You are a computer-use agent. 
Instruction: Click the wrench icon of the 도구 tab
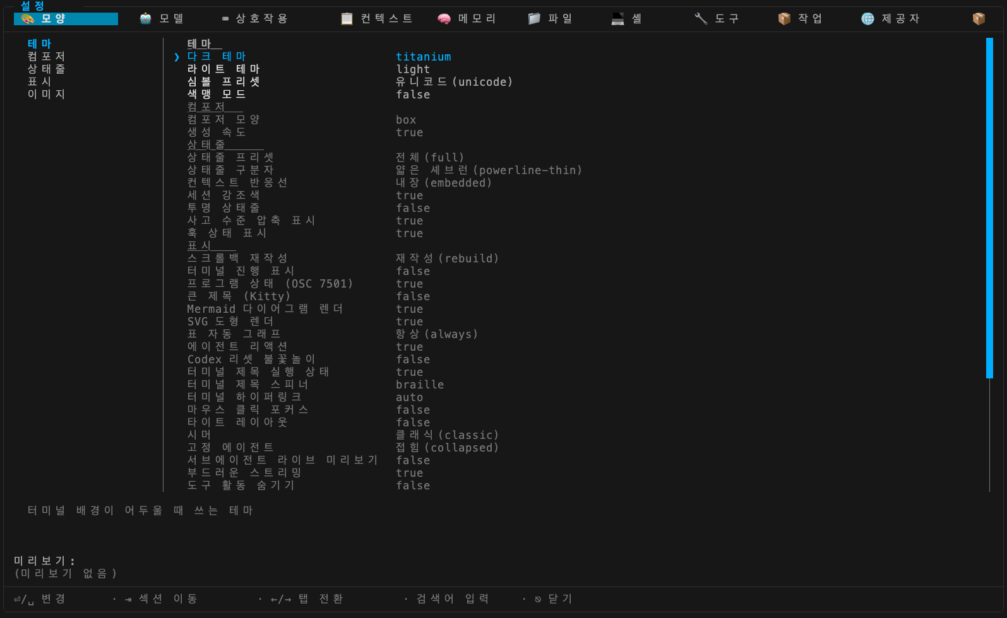tap(701, 19)
